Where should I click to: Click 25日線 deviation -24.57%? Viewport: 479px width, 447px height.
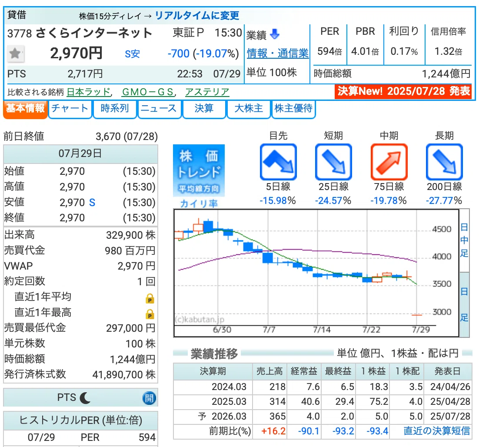(x=333, y=200)
